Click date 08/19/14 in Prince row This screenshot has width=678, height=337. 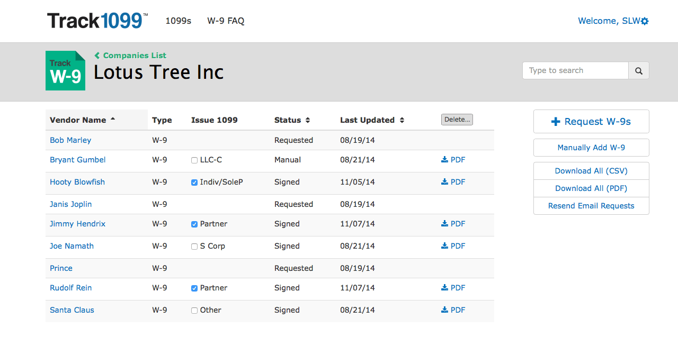(x=358, y=268)
